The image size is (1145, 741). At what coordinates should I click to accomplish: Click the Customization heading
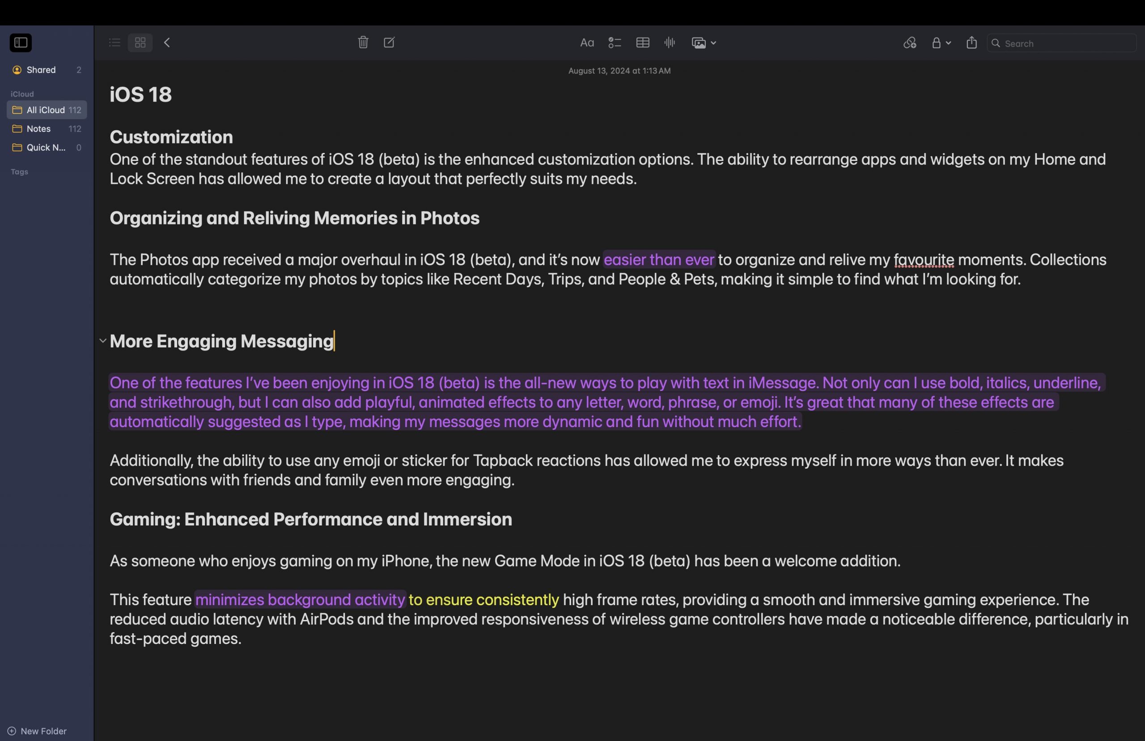tap(171, 137)
